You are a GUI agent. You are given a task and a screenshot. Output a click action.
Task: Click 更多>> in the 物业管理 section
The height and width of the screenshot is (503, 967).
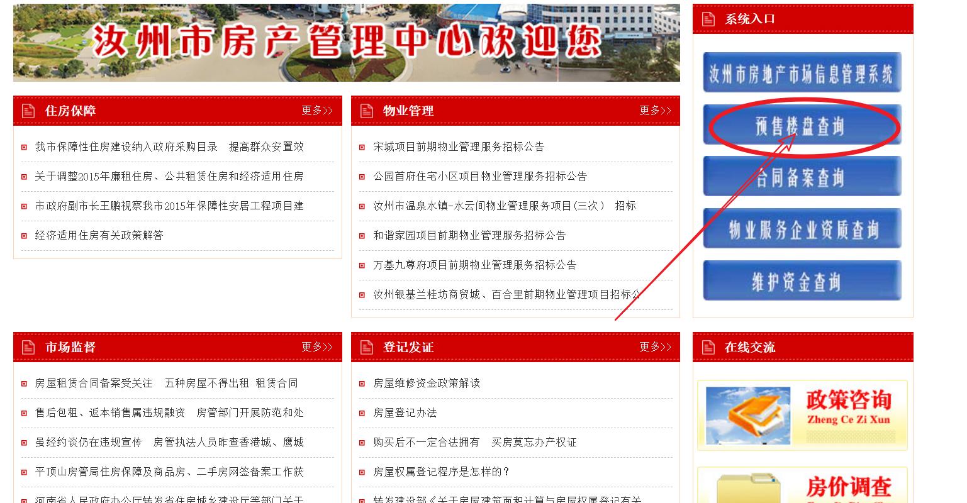pyautogui.click(x=655, y=111)
